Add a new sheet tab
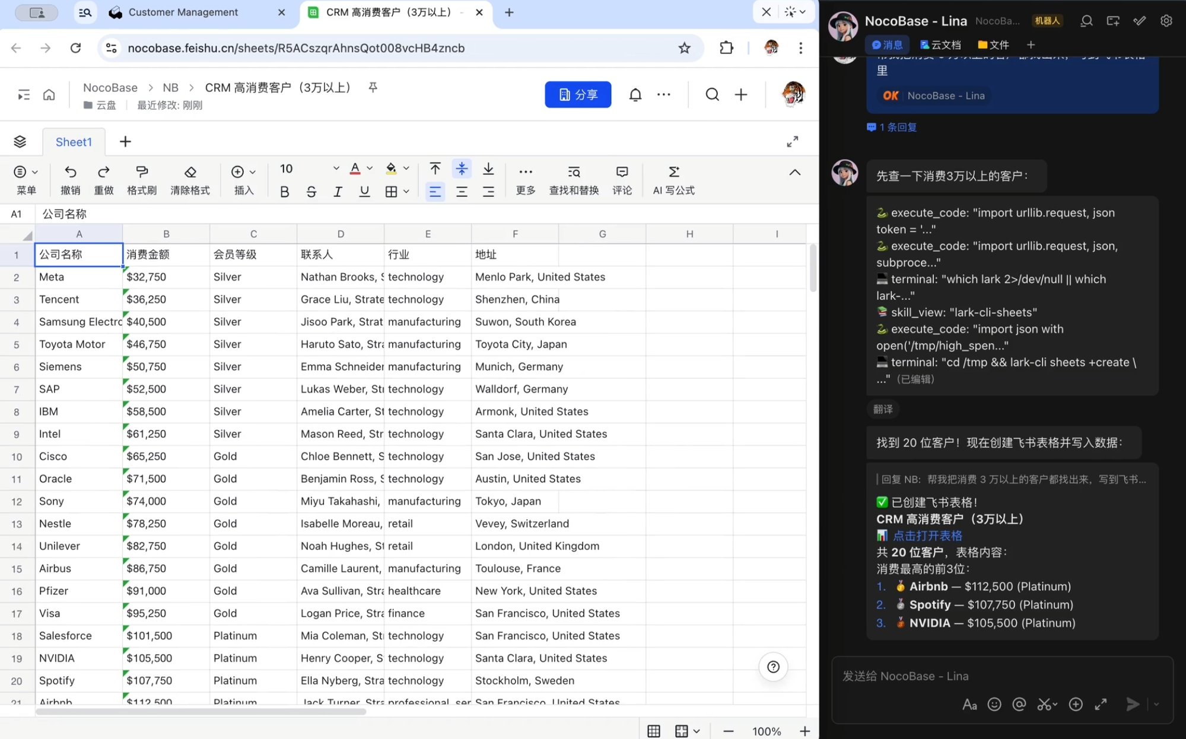Screen dimensions: 1186x739 (125, 141)
